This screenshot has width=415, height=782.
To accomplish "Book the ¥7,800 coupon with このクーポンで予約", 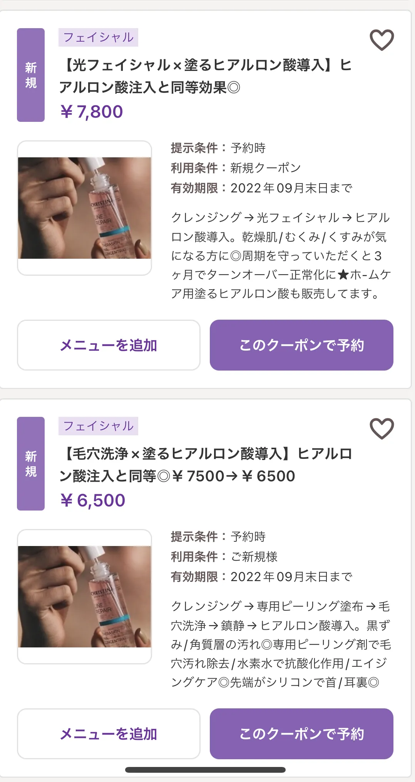I will coord(301,345).
